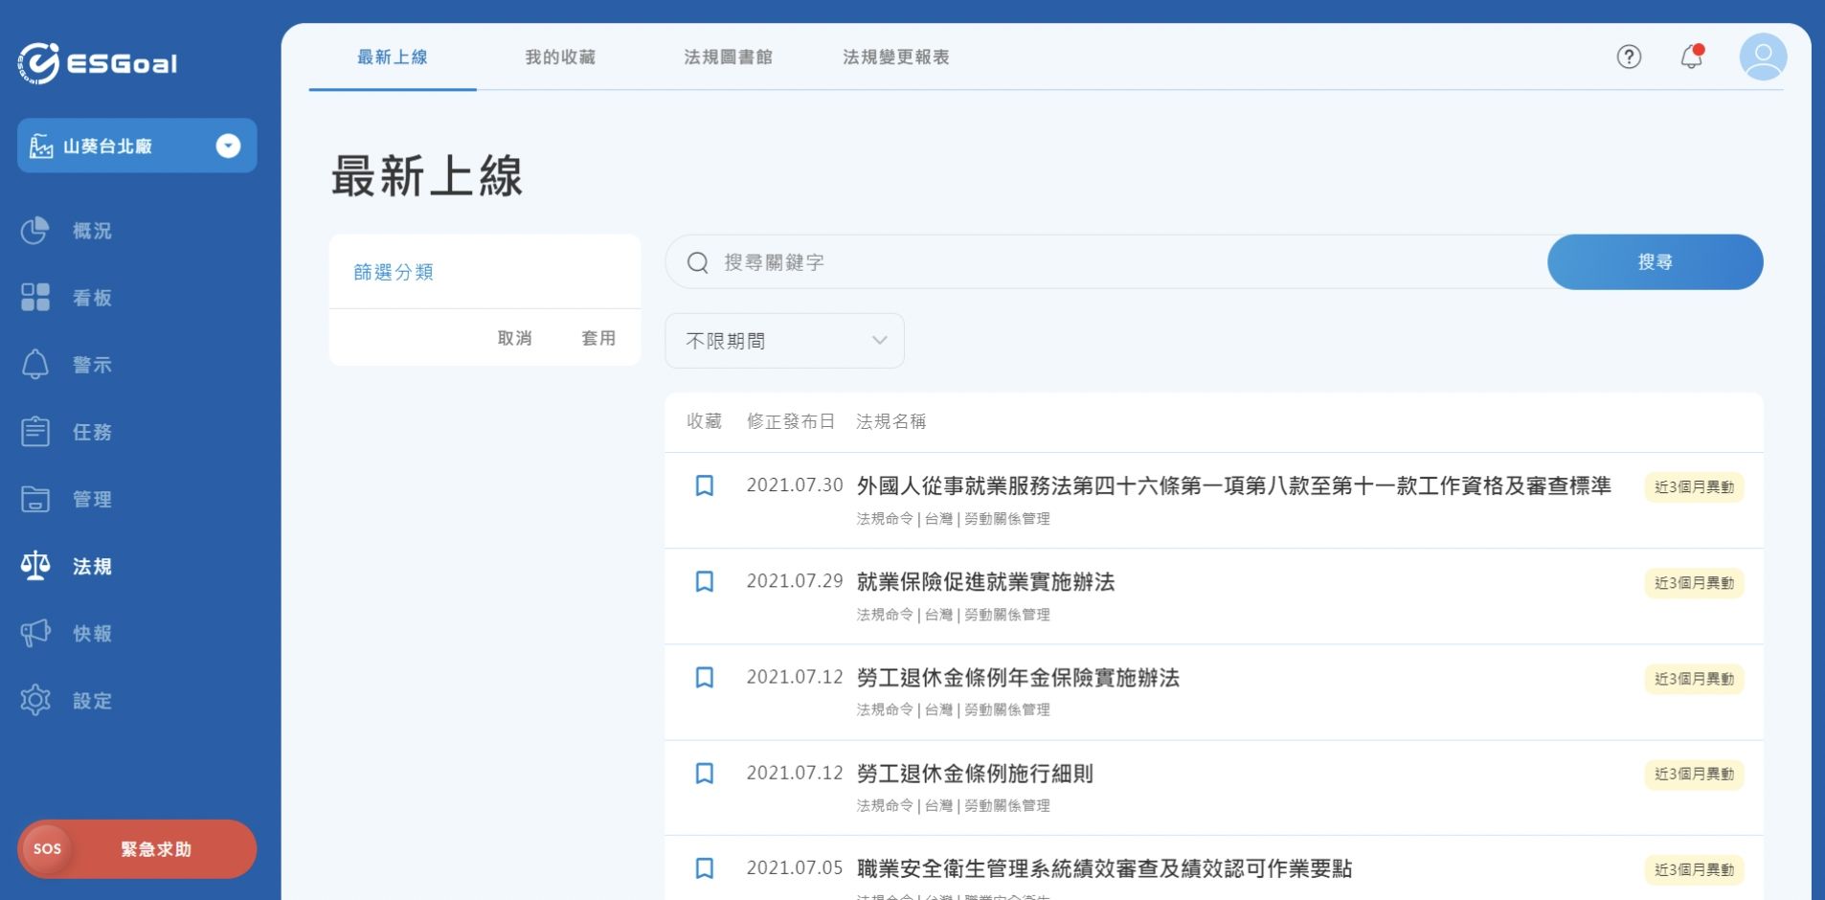Click the 修正發布日 column header
This screenshot has width=1825, height=900.
(791, 421)
